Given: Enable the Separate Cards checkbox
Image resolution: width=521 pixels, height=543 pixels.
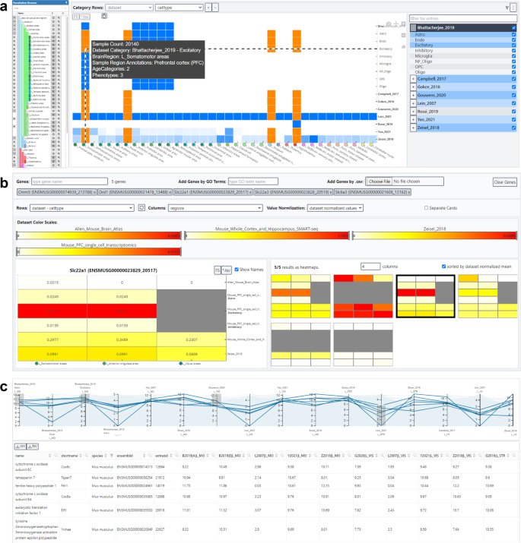Looking at the screenshot, I should pyautogui.click(x=426, y=208).
